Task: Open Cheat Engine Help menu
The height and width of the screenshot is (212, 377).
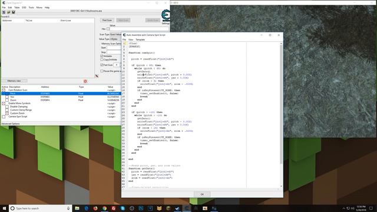Action: pos(47,8)
